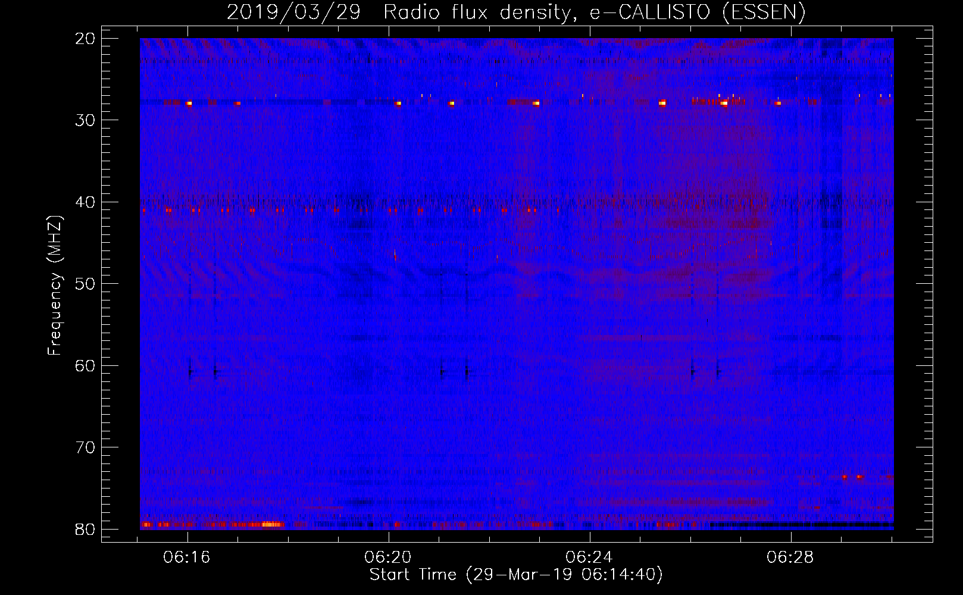Select the 06:20 time tick label

(x=388, y=558)
